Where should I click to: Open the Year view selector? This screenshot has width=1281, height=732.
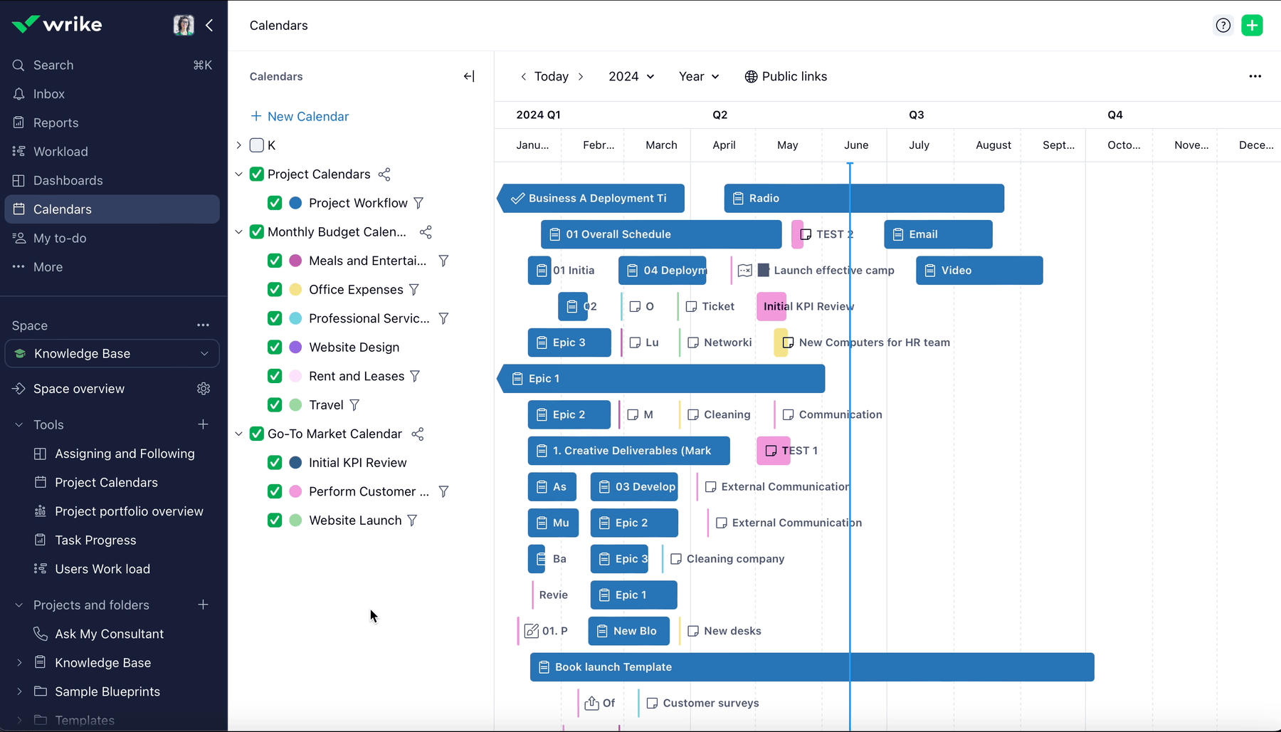point(697,76)
